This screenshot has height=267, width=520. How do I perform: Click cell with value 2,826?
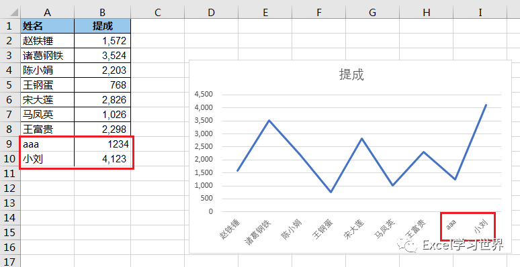tap(103, 100)
